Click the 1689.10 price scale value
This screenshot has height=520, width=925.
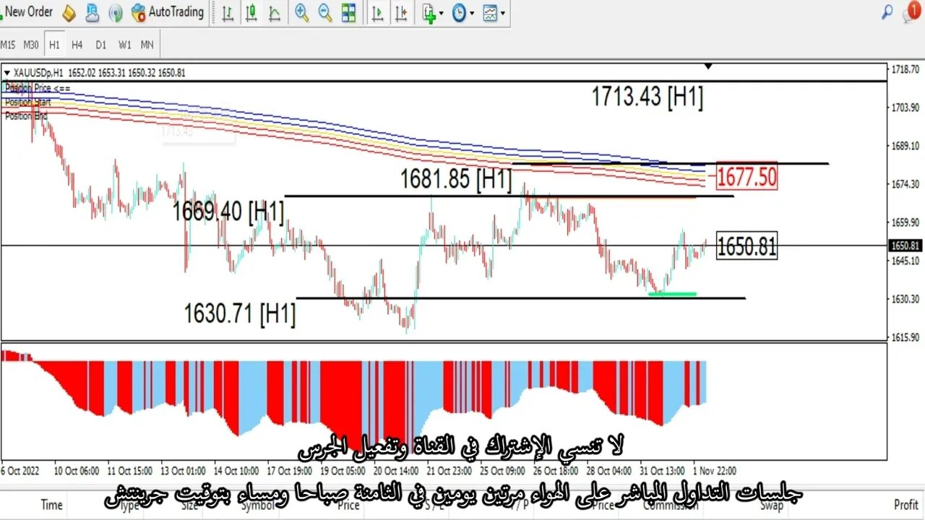905,146
